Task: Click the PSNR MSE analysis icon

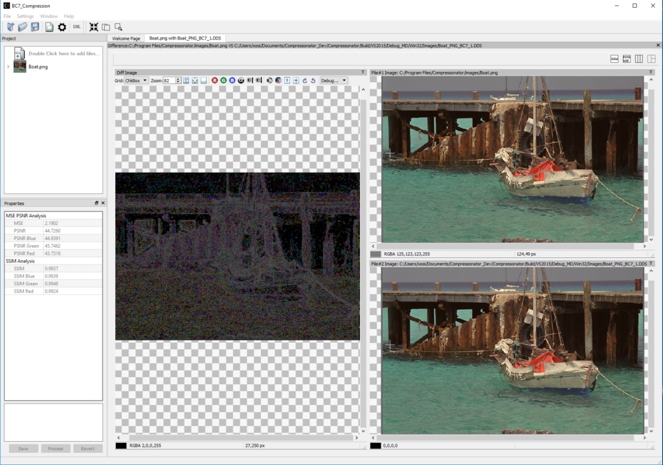Action: pos(626,59)
